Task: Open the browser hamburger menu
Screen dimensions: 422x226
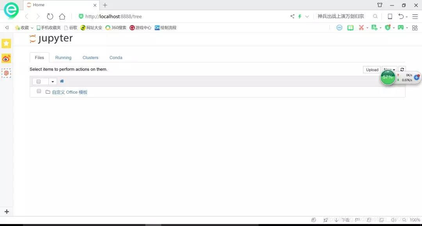Action: [415, 16]
